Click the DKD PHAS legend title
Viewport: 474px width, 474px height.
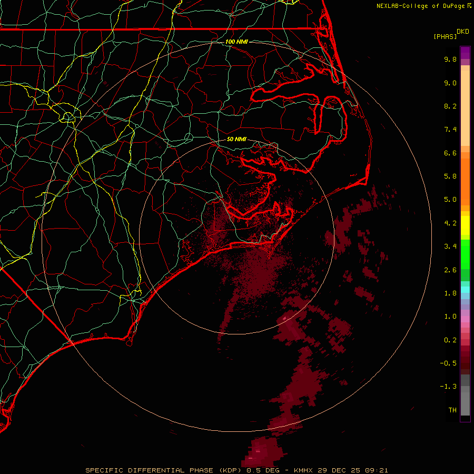[x=451, y=34]
